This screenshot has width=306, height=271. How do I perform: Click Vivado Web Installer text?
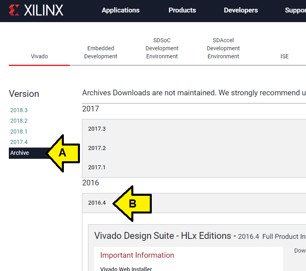(x=126, y=269)
